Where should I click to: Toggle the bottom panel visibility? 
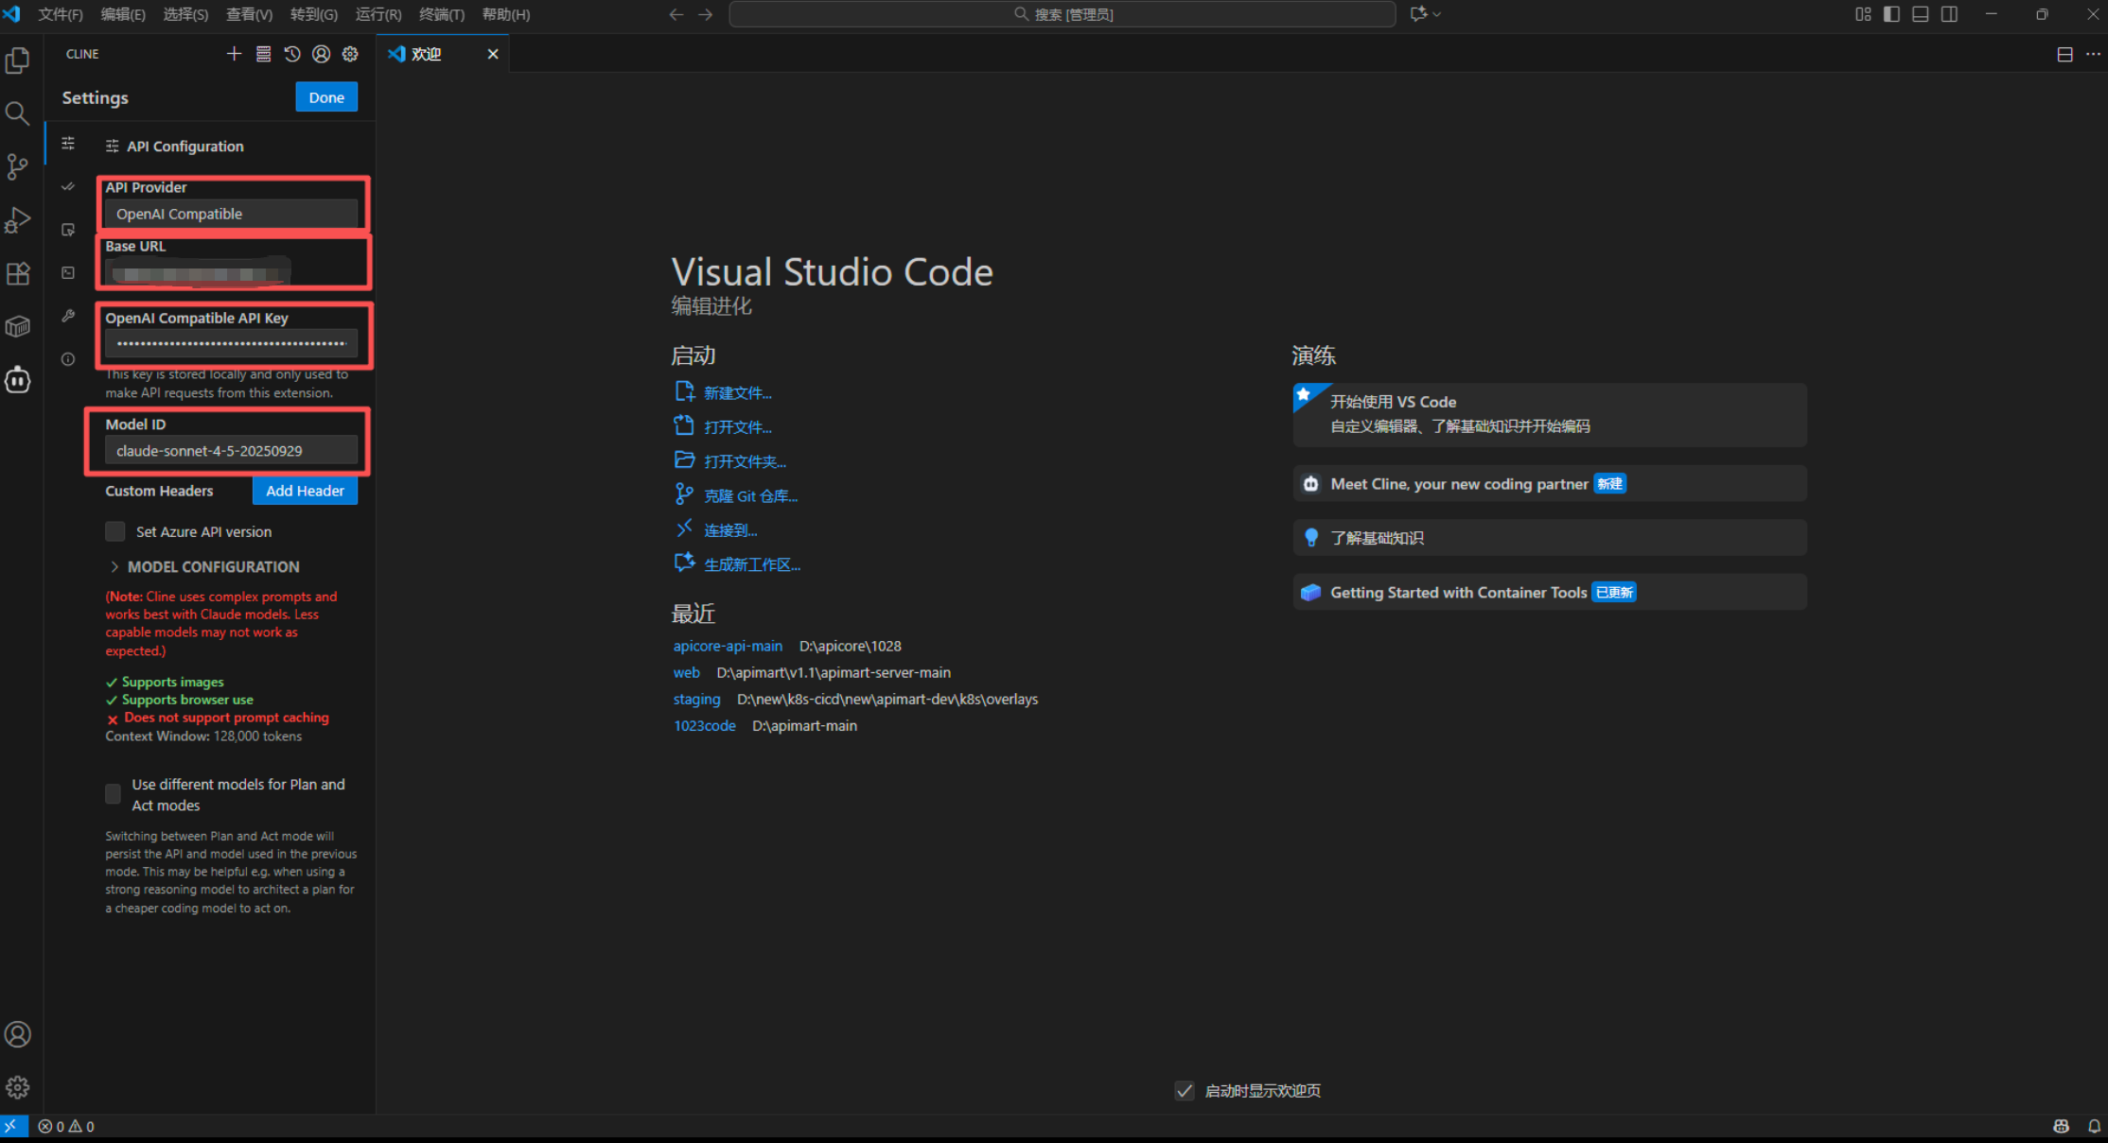pos(1921,14)
